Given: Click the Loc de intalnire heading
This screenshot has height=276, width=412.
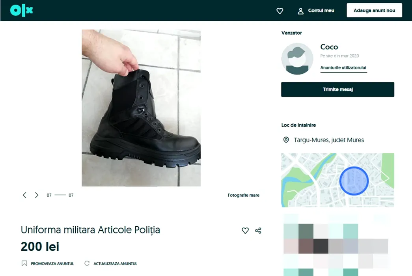Looking at the screenshot, I should [298, 125].
